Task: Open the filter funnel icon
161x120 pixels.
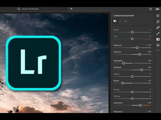Action: click(71, 9)
